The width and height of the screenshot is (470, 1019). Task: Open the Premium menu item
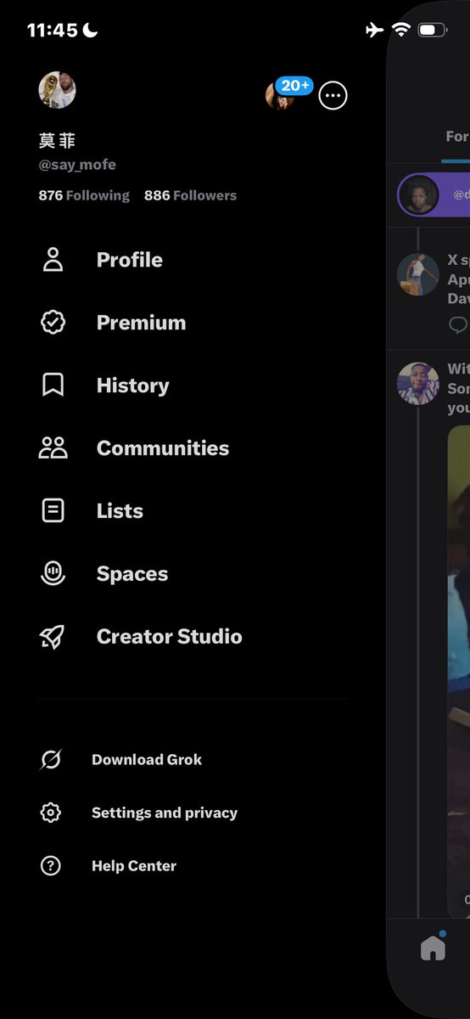click(x=192, y=323)
